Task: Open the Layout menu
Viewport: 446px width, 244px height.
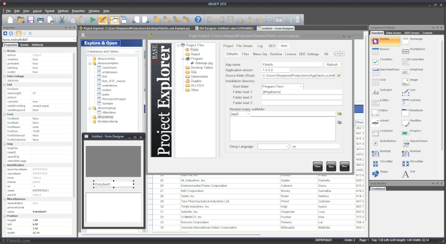Action: (37, 11)
